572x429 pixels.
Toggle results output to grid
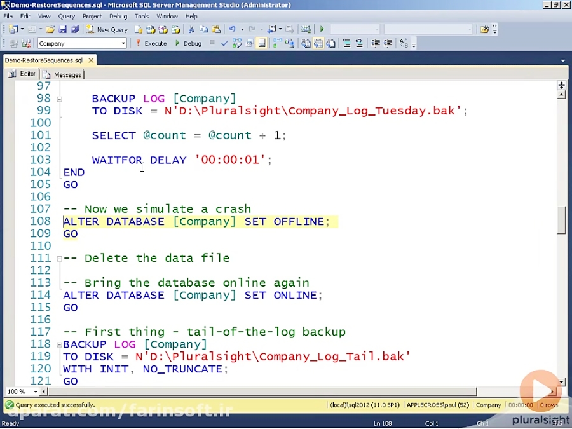(x=318, y=43)
